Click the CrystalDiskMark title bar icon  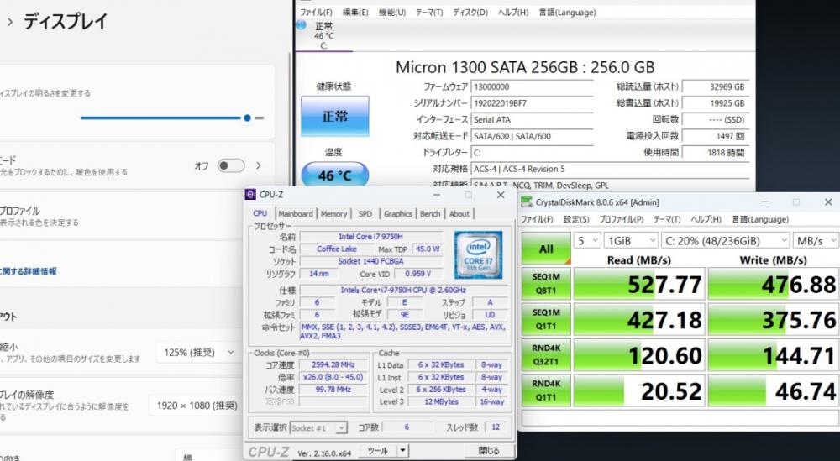pos(526,202)
